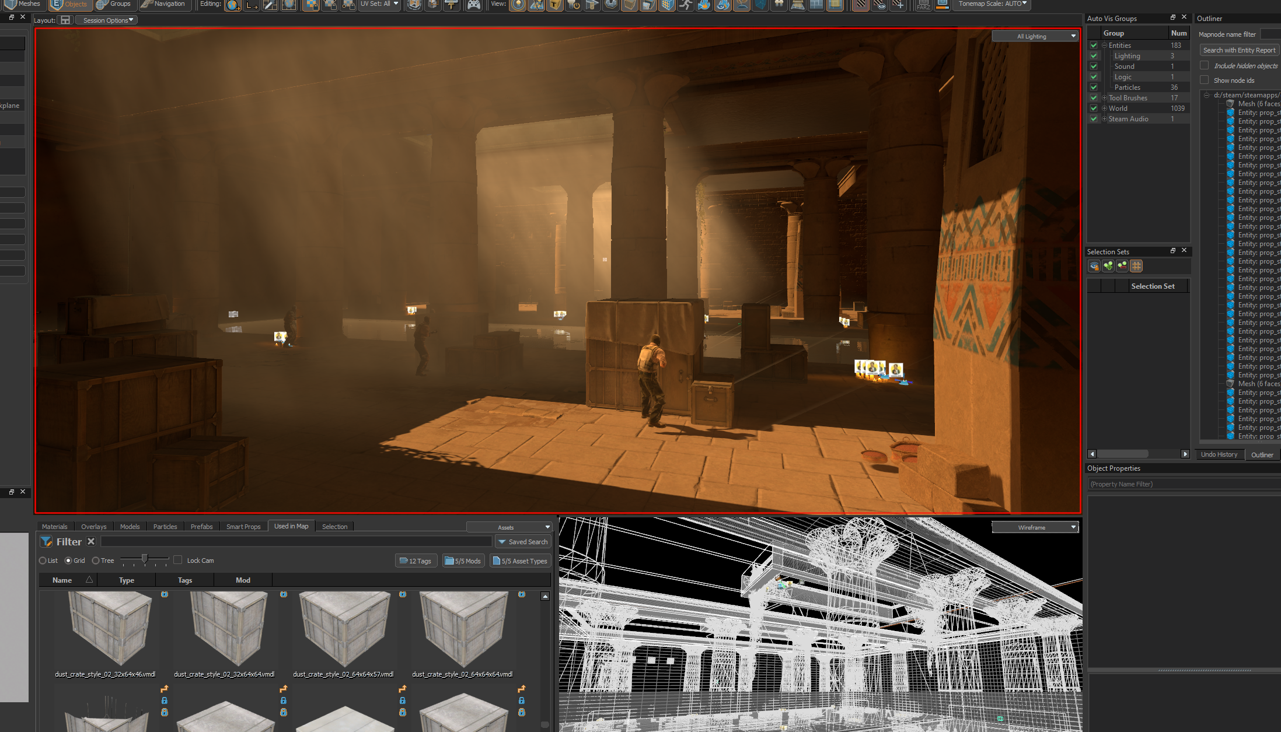Click the FARZ toolbar icon
This screenshot has width=1281, height=732.
(x=923, y=5)
